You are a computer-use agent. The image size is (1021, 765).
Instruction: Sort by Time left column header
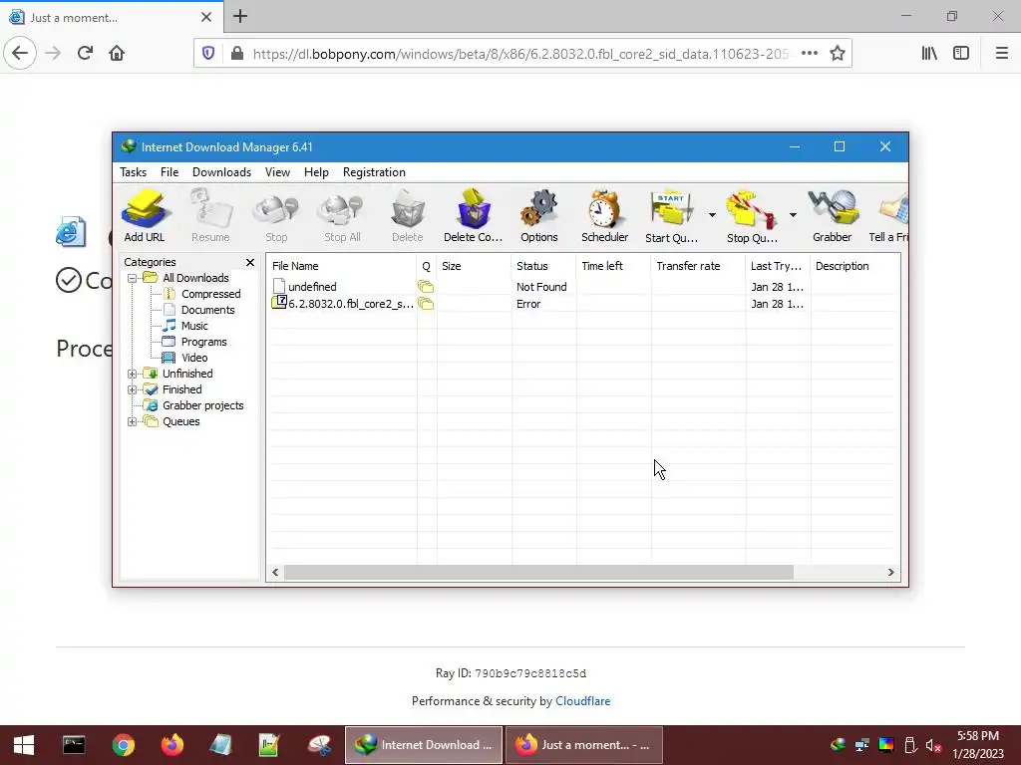(x=613, y=266)
